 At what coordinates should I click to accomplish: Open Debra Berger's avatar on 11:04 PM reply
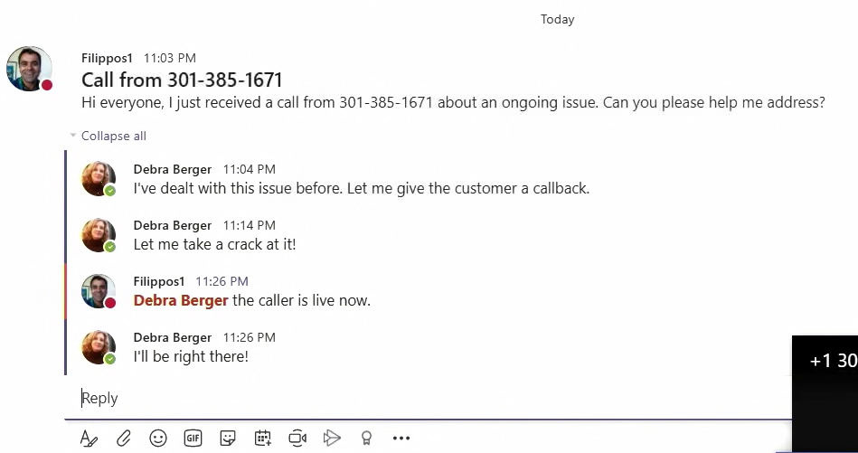point(99,178)
